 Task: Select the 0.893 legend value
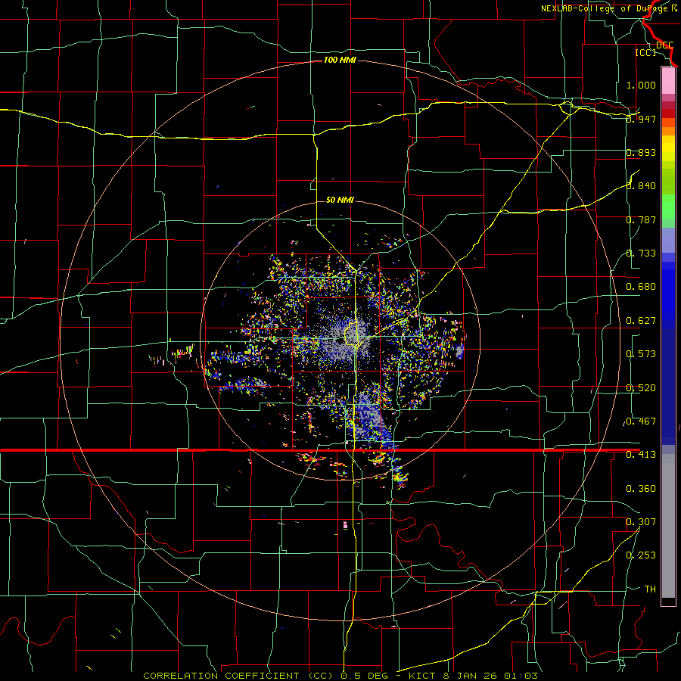coord(641,152)
